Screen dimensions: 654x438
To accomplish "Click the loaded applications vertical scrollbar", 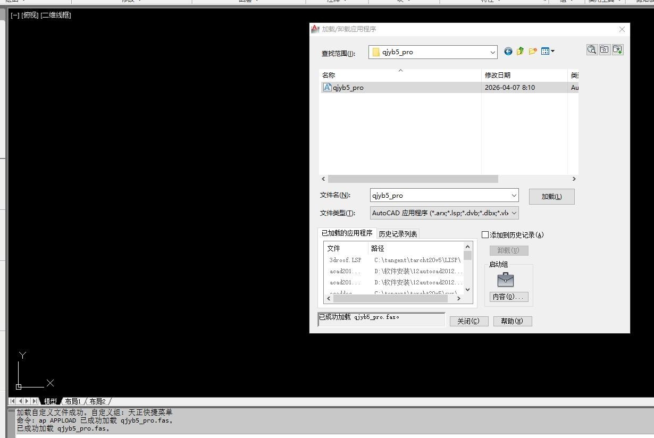I will 468,256.
